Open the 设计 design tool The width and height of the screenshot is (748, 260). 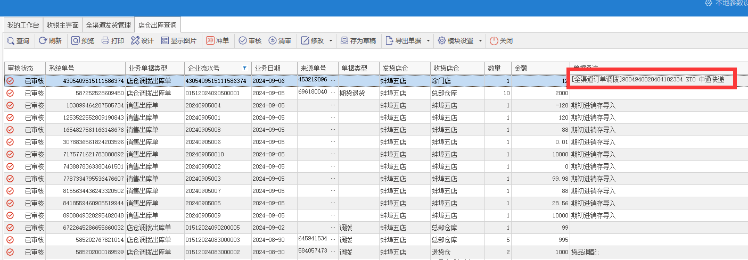coord(142,40)
